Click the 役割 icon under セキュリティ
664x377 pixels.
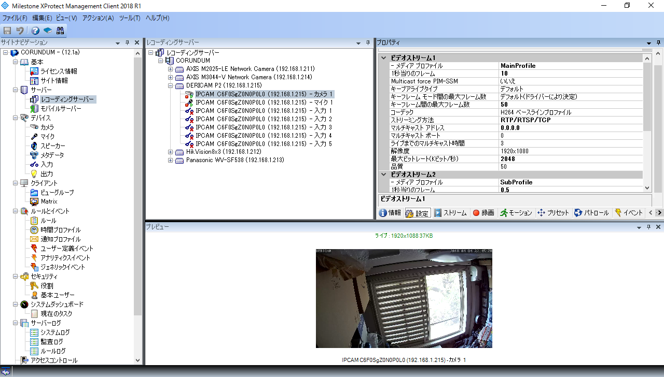pyautogui.click(x=34, y=286)
